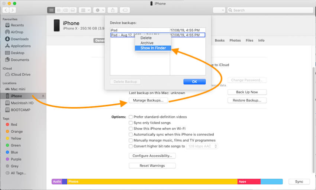
Task: Open the dropdown beside the search field
Action: tap(219, 10)
